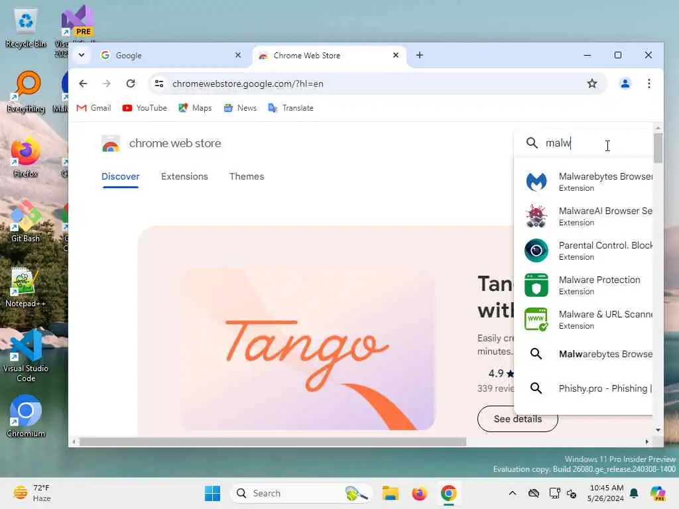Switch to the Themes tab

coord(247,176)
